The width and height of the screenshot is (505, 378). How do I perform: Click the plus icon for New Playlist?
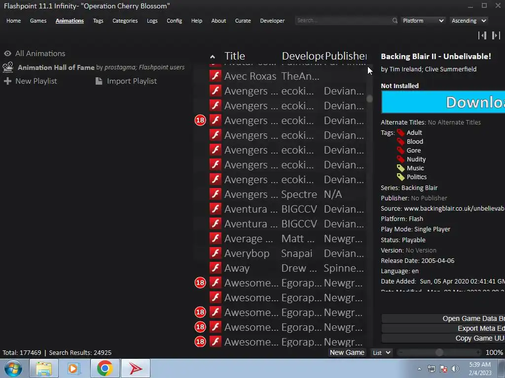coord(7,81)
